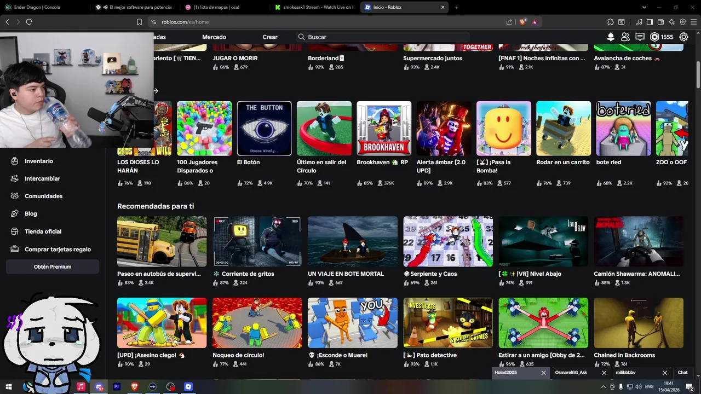701x394 pixels.
Task: Open the El Botón game thumbnail
Action: [264, 128]
